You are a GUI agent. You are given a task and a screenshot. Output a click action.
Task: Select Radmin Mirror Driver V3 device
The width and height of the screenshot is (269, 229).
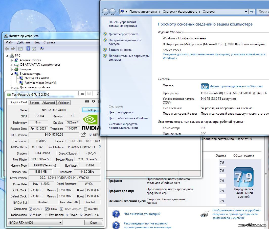[x=40, y=83]
